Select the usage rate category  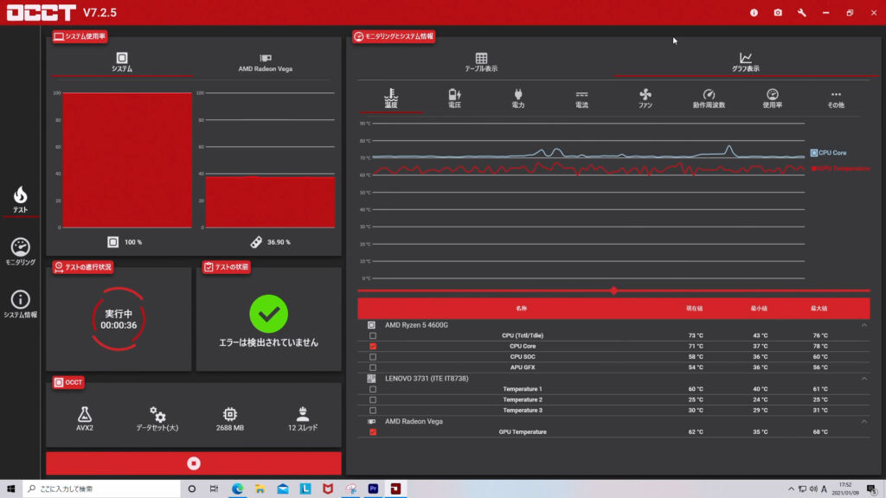tap(773, 99)
